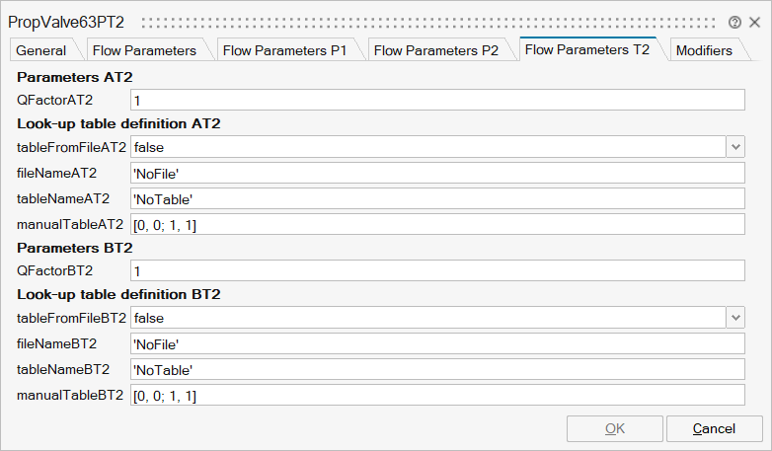Click the QFactorAT2 input field
The image size is (772, 451).
[x=437, y=100]
